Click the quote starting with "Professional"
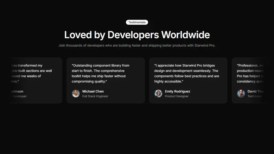 pos(250,73)
